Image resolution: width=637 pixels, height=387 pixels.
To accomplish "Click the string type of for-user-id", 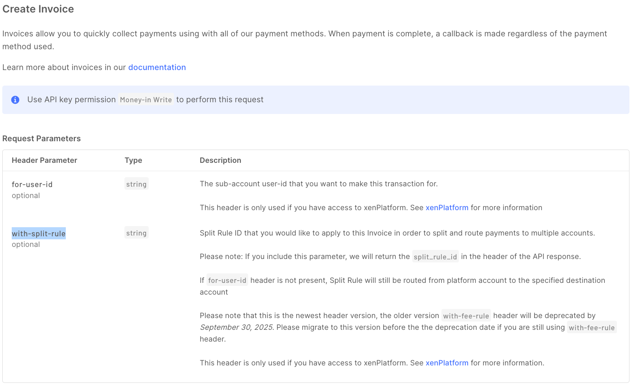I will (136, 184).
